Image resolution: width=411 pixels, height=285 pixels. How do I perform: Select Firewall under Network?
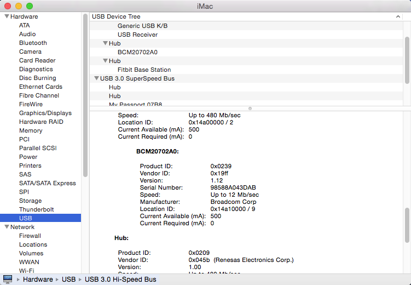[x=30, y=236]
